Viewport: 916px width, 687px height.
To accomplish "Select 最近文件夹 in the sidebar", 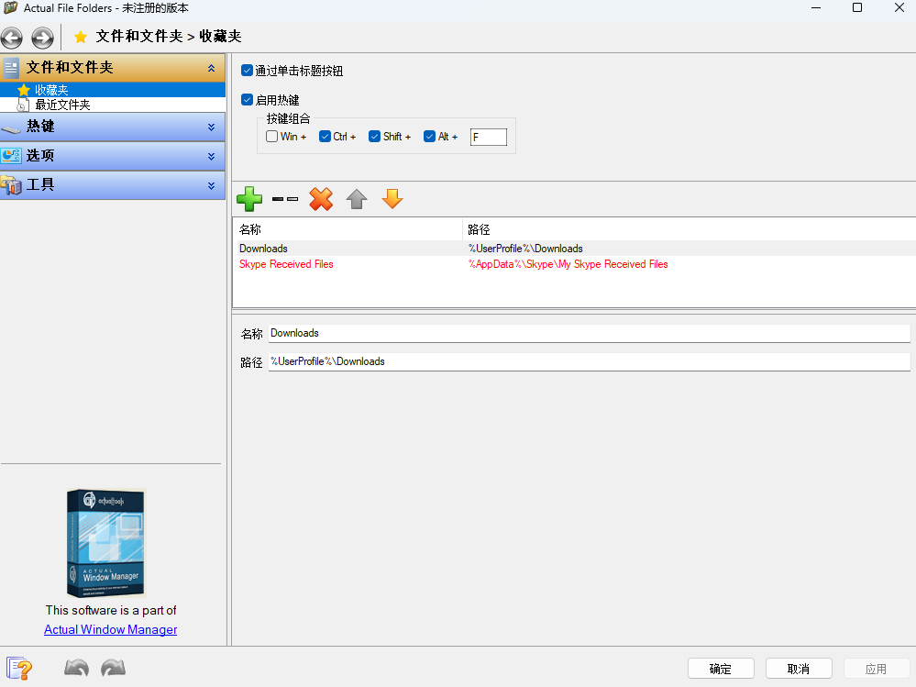I will coord(113,105).
